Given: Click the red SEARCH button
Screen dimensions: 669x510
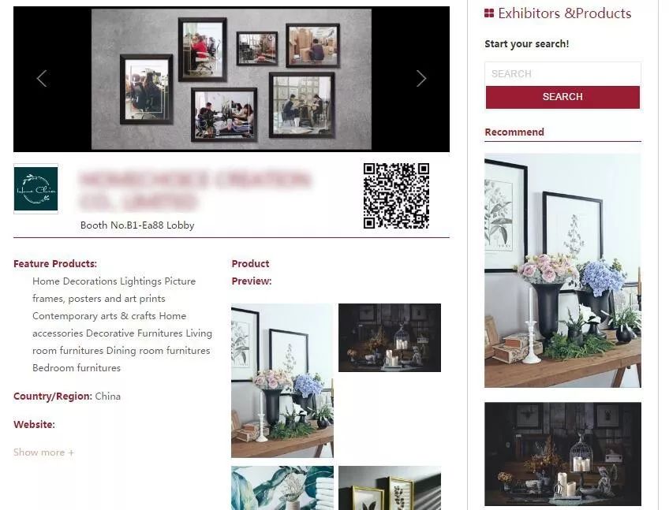Looking at the screenshot, I should (562, 97).
